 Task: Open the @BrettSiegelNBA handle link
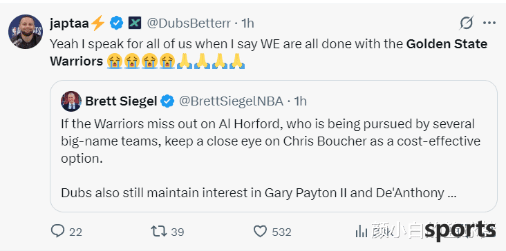(x=231, y=101)
